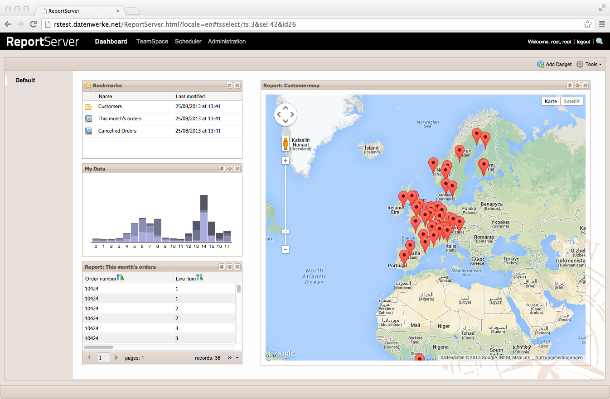The image size is (610, 399).
Task: Click the search magnifier icon in header
Action: pos(600,41)
